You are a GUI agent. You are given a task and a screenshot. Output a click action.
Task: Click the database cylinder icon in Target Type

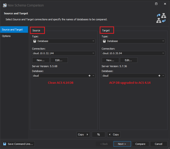point(104,41)
